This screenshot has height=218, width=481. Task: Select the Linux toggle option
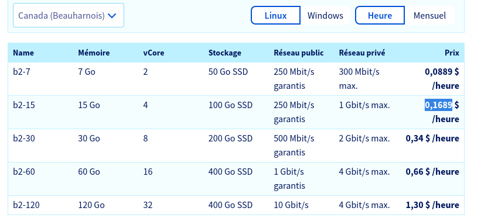(275, 15)
